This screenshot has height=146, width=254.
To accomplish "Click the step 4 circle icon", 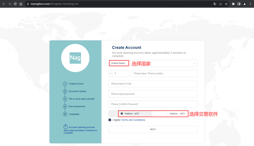I will (x=65, y=106).
